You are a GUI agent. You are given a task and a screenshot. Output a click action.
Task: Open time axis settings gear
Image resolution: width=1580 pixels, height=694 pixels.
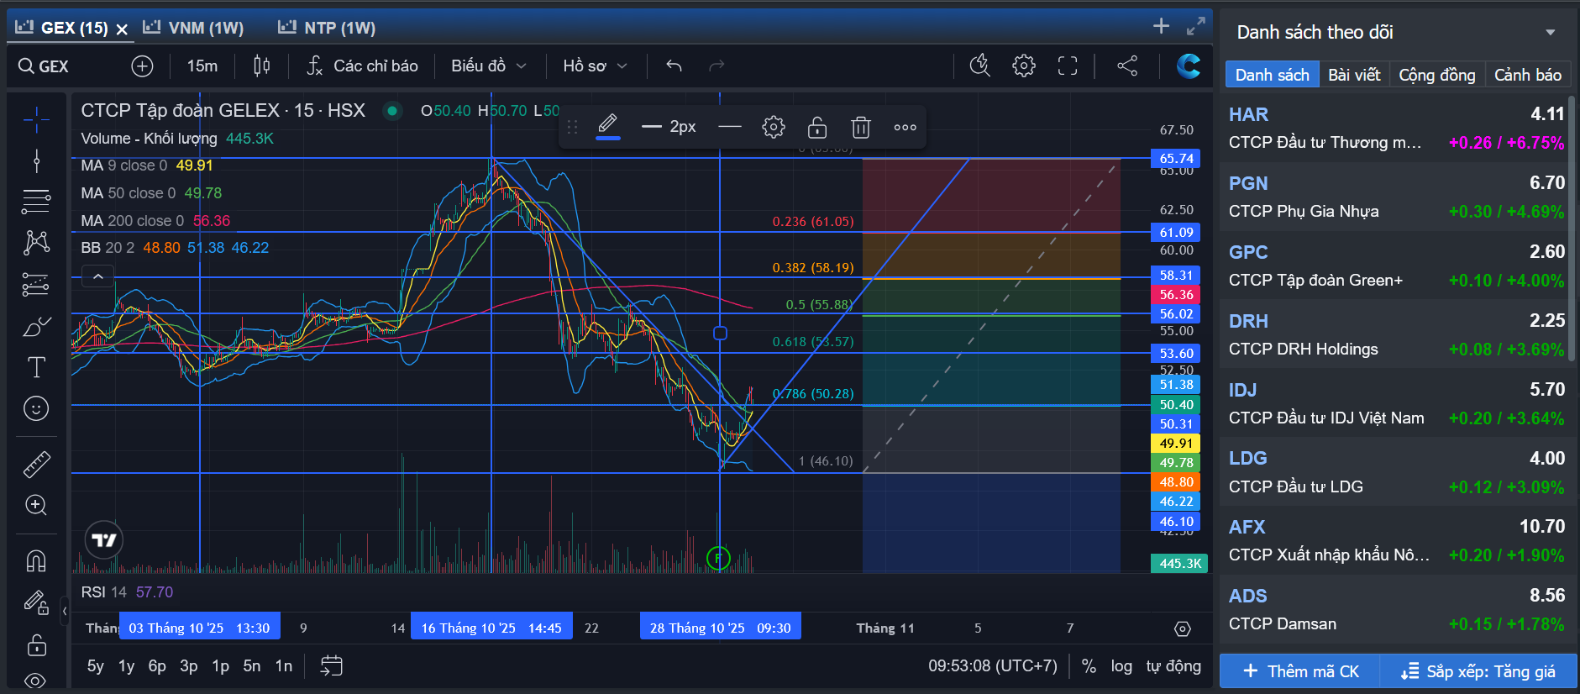pos(1183,629)
